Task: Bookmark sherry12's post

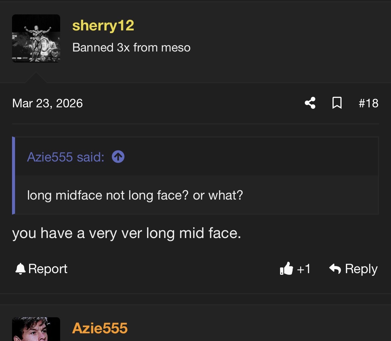Action: [x=337, y=103]
